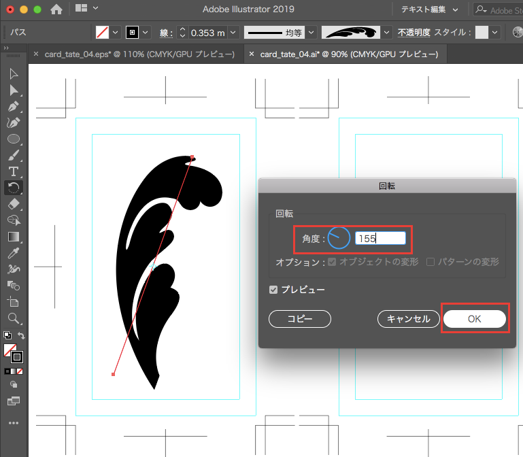Activate the Eyedropper tool
The image size is (523, 457).
[13, 253]
